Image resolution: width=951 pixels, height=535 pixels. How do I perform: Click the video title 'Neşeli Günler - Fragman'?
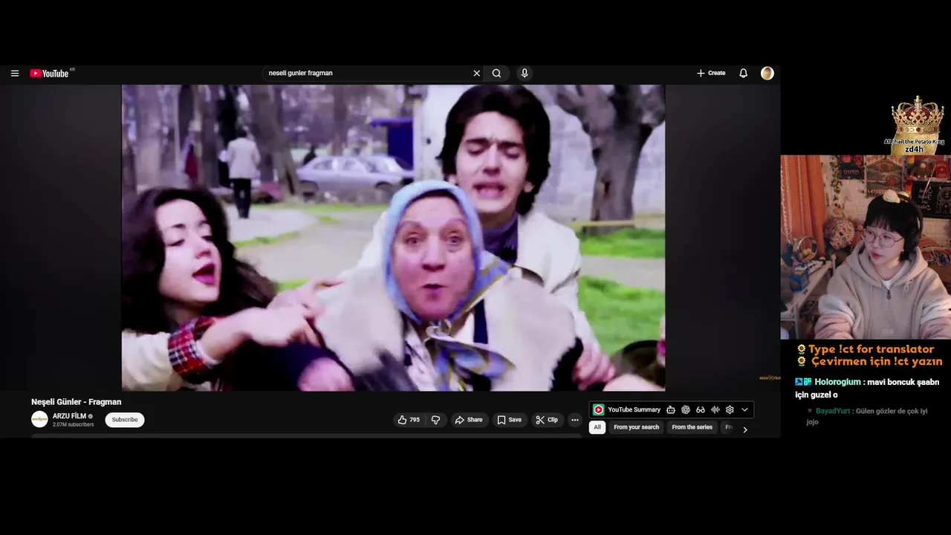pos(76,402)
